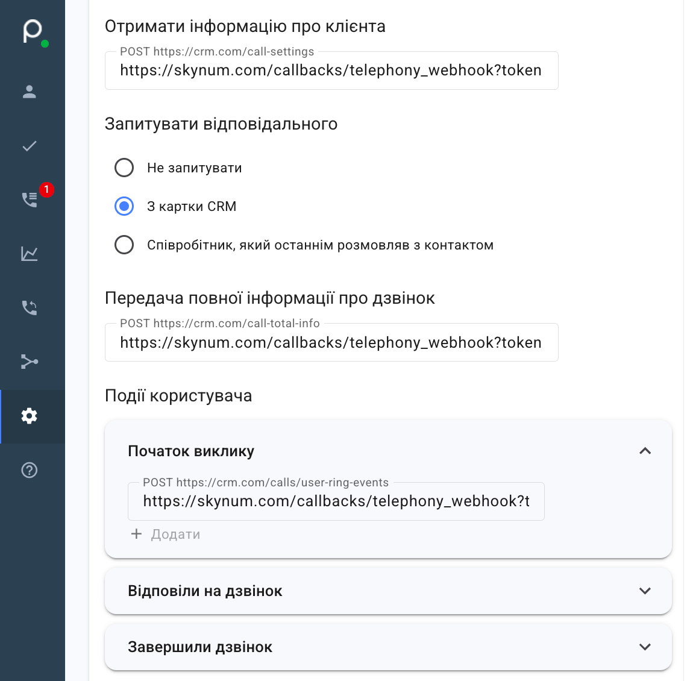
Task: Open the help question mark icon
Action: coord(30,470)
